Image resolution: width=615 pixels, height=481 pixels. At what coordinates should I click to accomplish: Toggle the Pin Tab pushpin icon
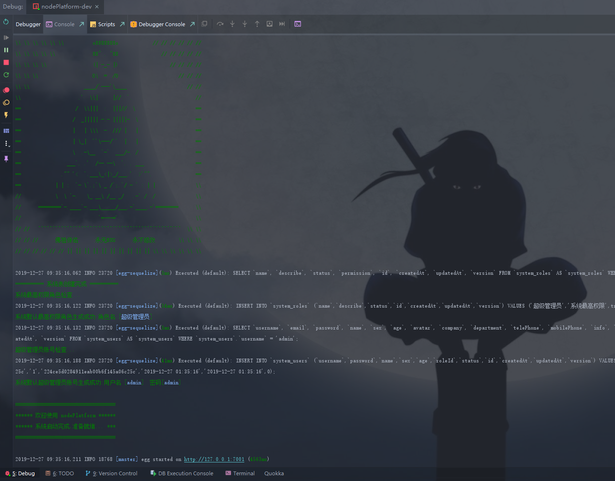tap(6, 159)
